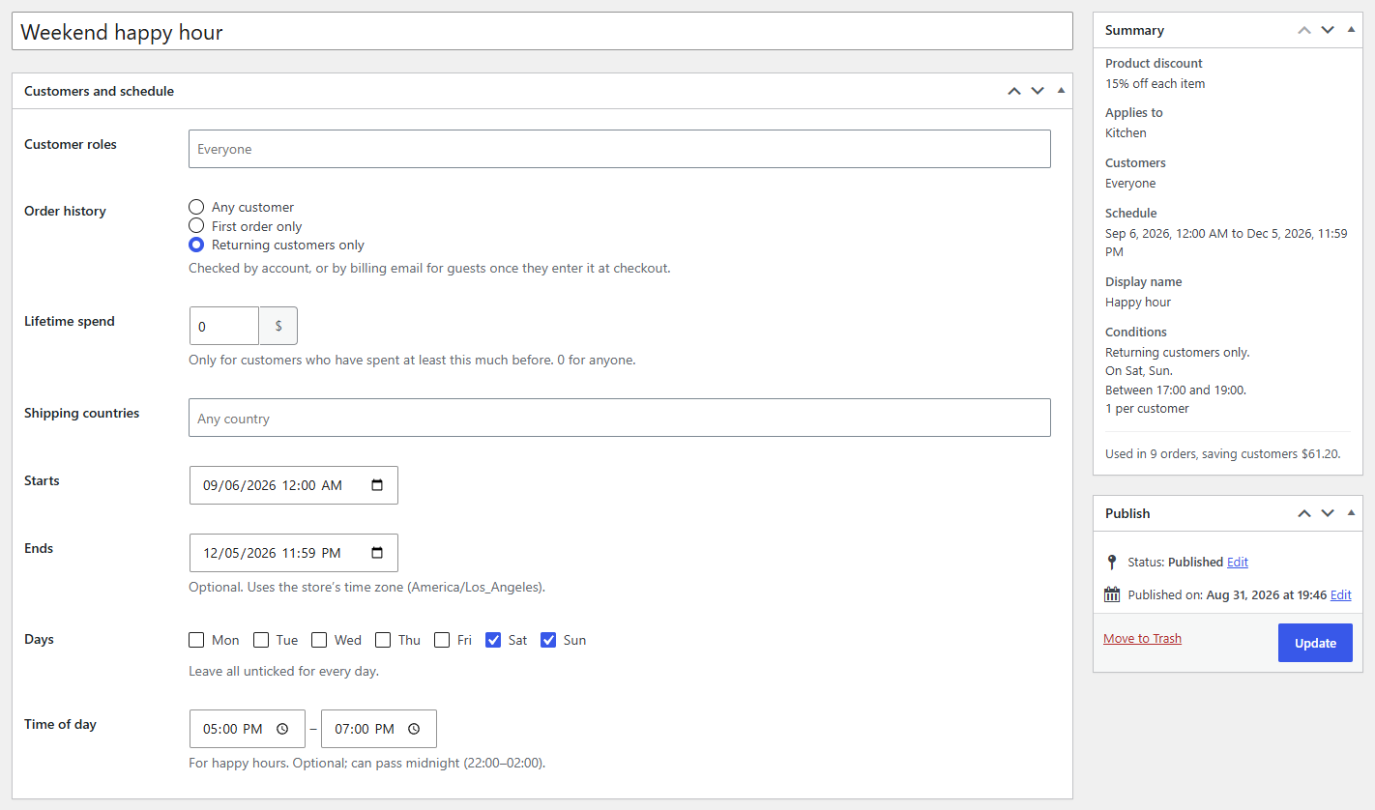
Task: Enable the Tue day checkbox
Action: click(x=261, y=640)
